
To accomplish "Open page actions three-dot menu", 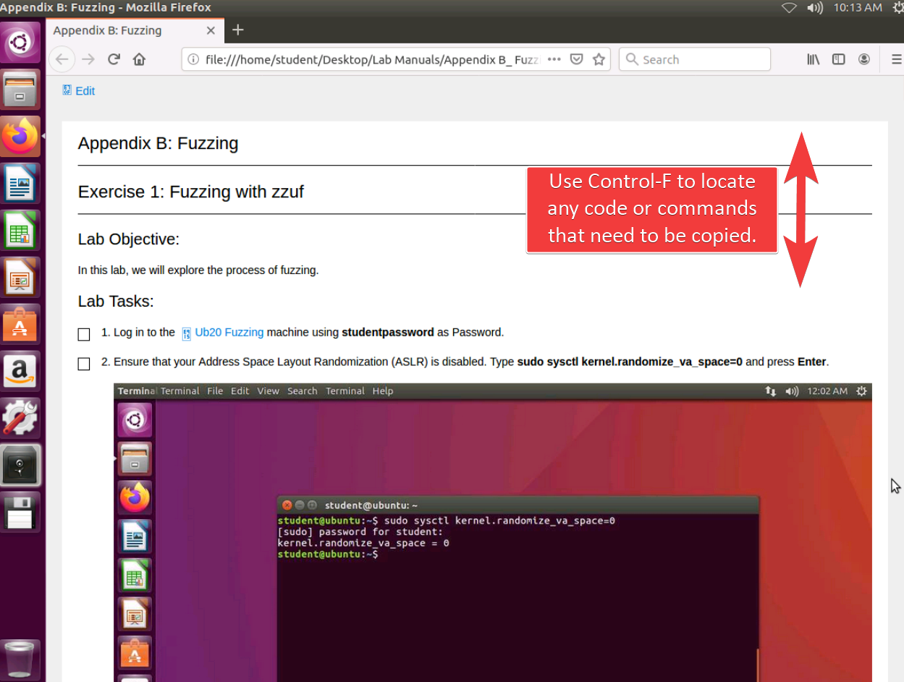I will [x=554, y=59].
